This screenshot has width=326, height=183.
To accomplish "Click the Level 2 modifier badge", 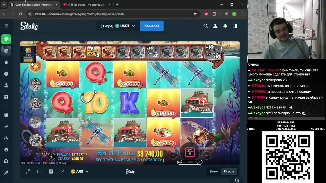I will tap(35, 85).
